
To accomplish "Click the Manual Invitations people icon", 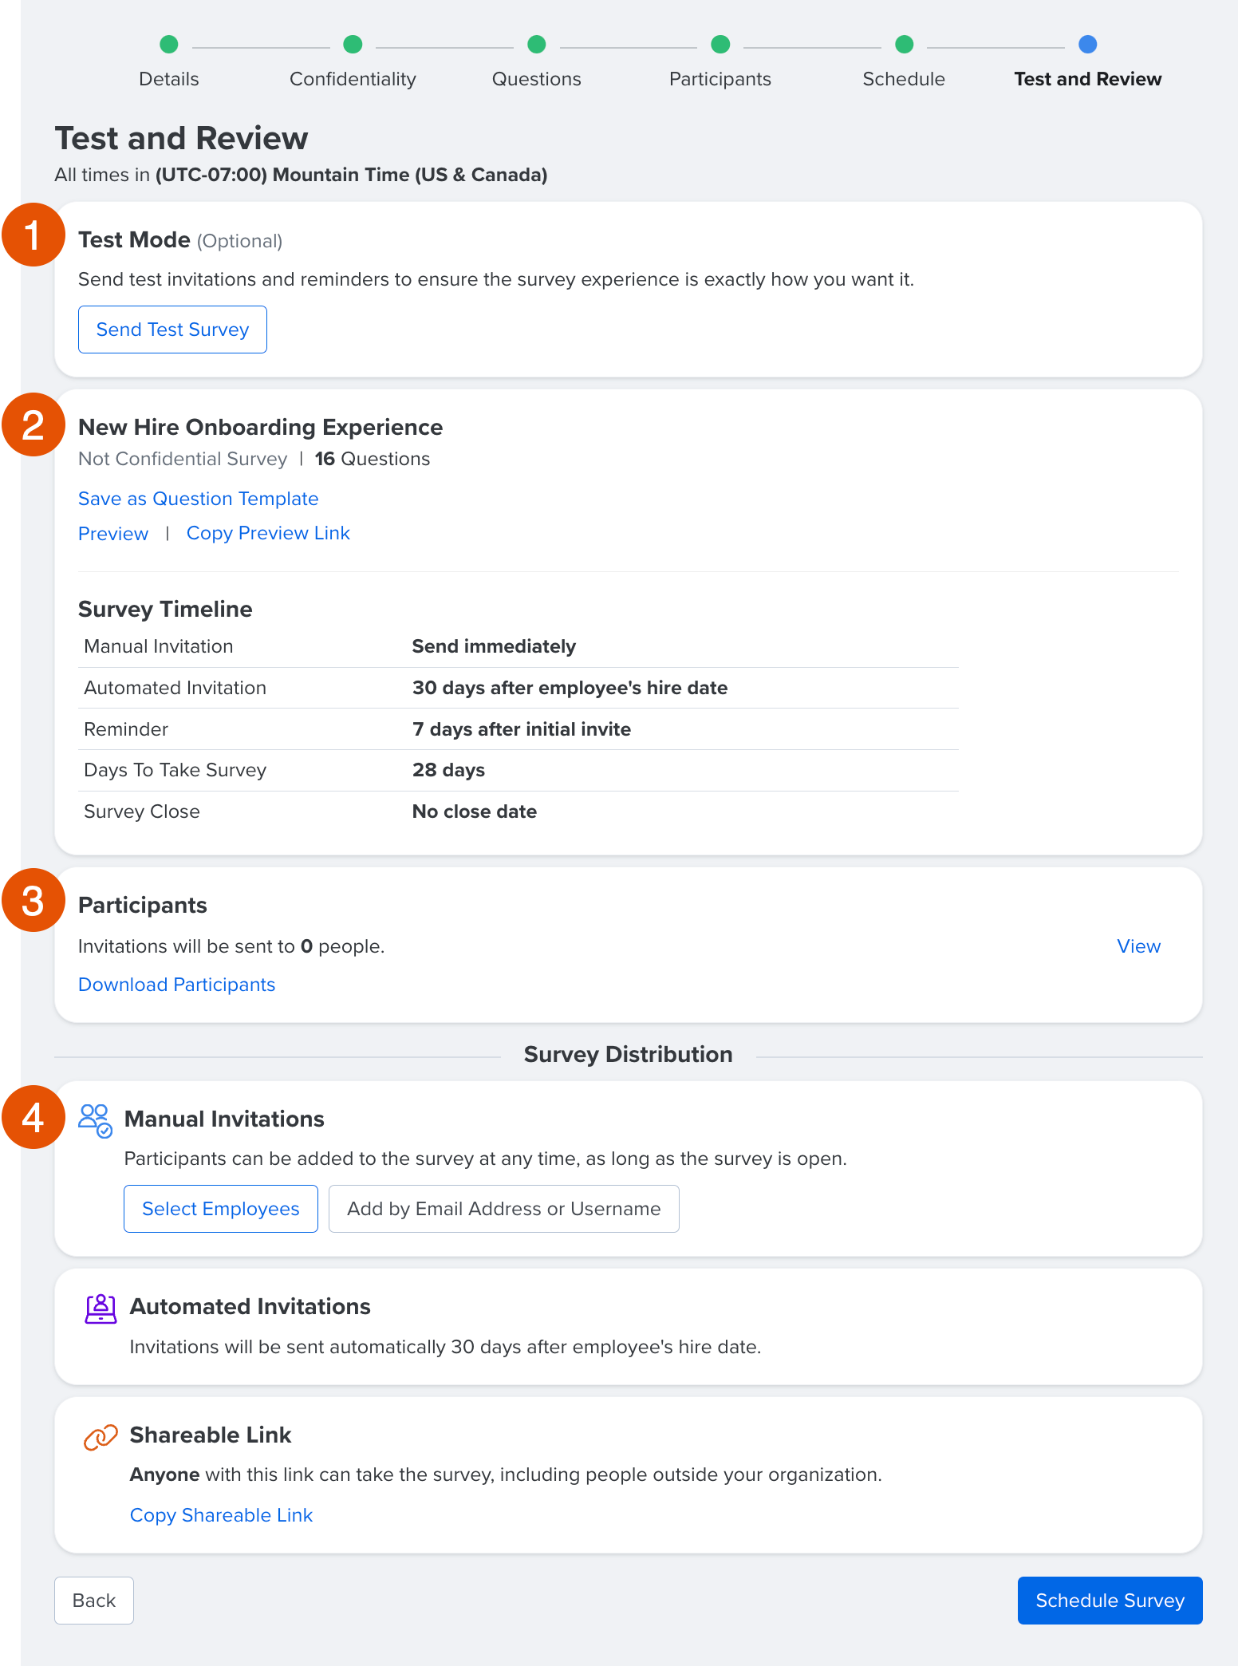I will click(95, 1120).
